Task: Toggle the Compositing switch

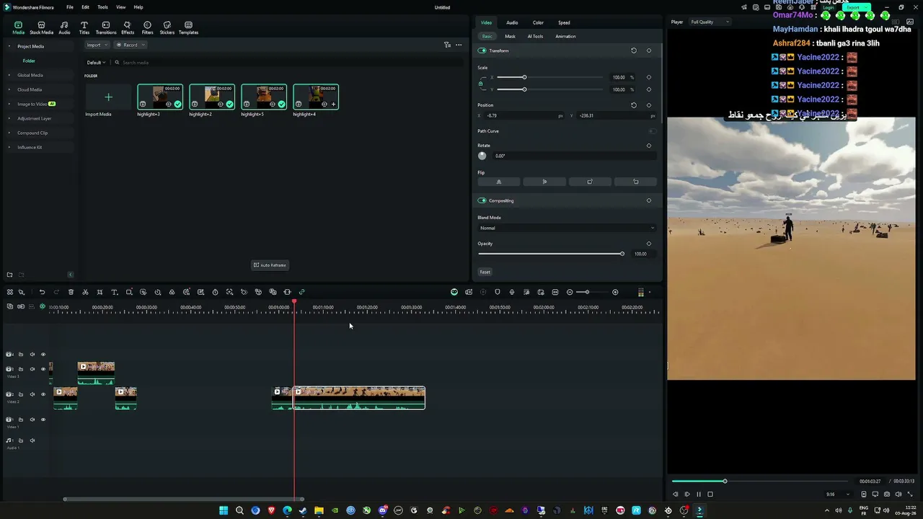Action: coord(482,200)
